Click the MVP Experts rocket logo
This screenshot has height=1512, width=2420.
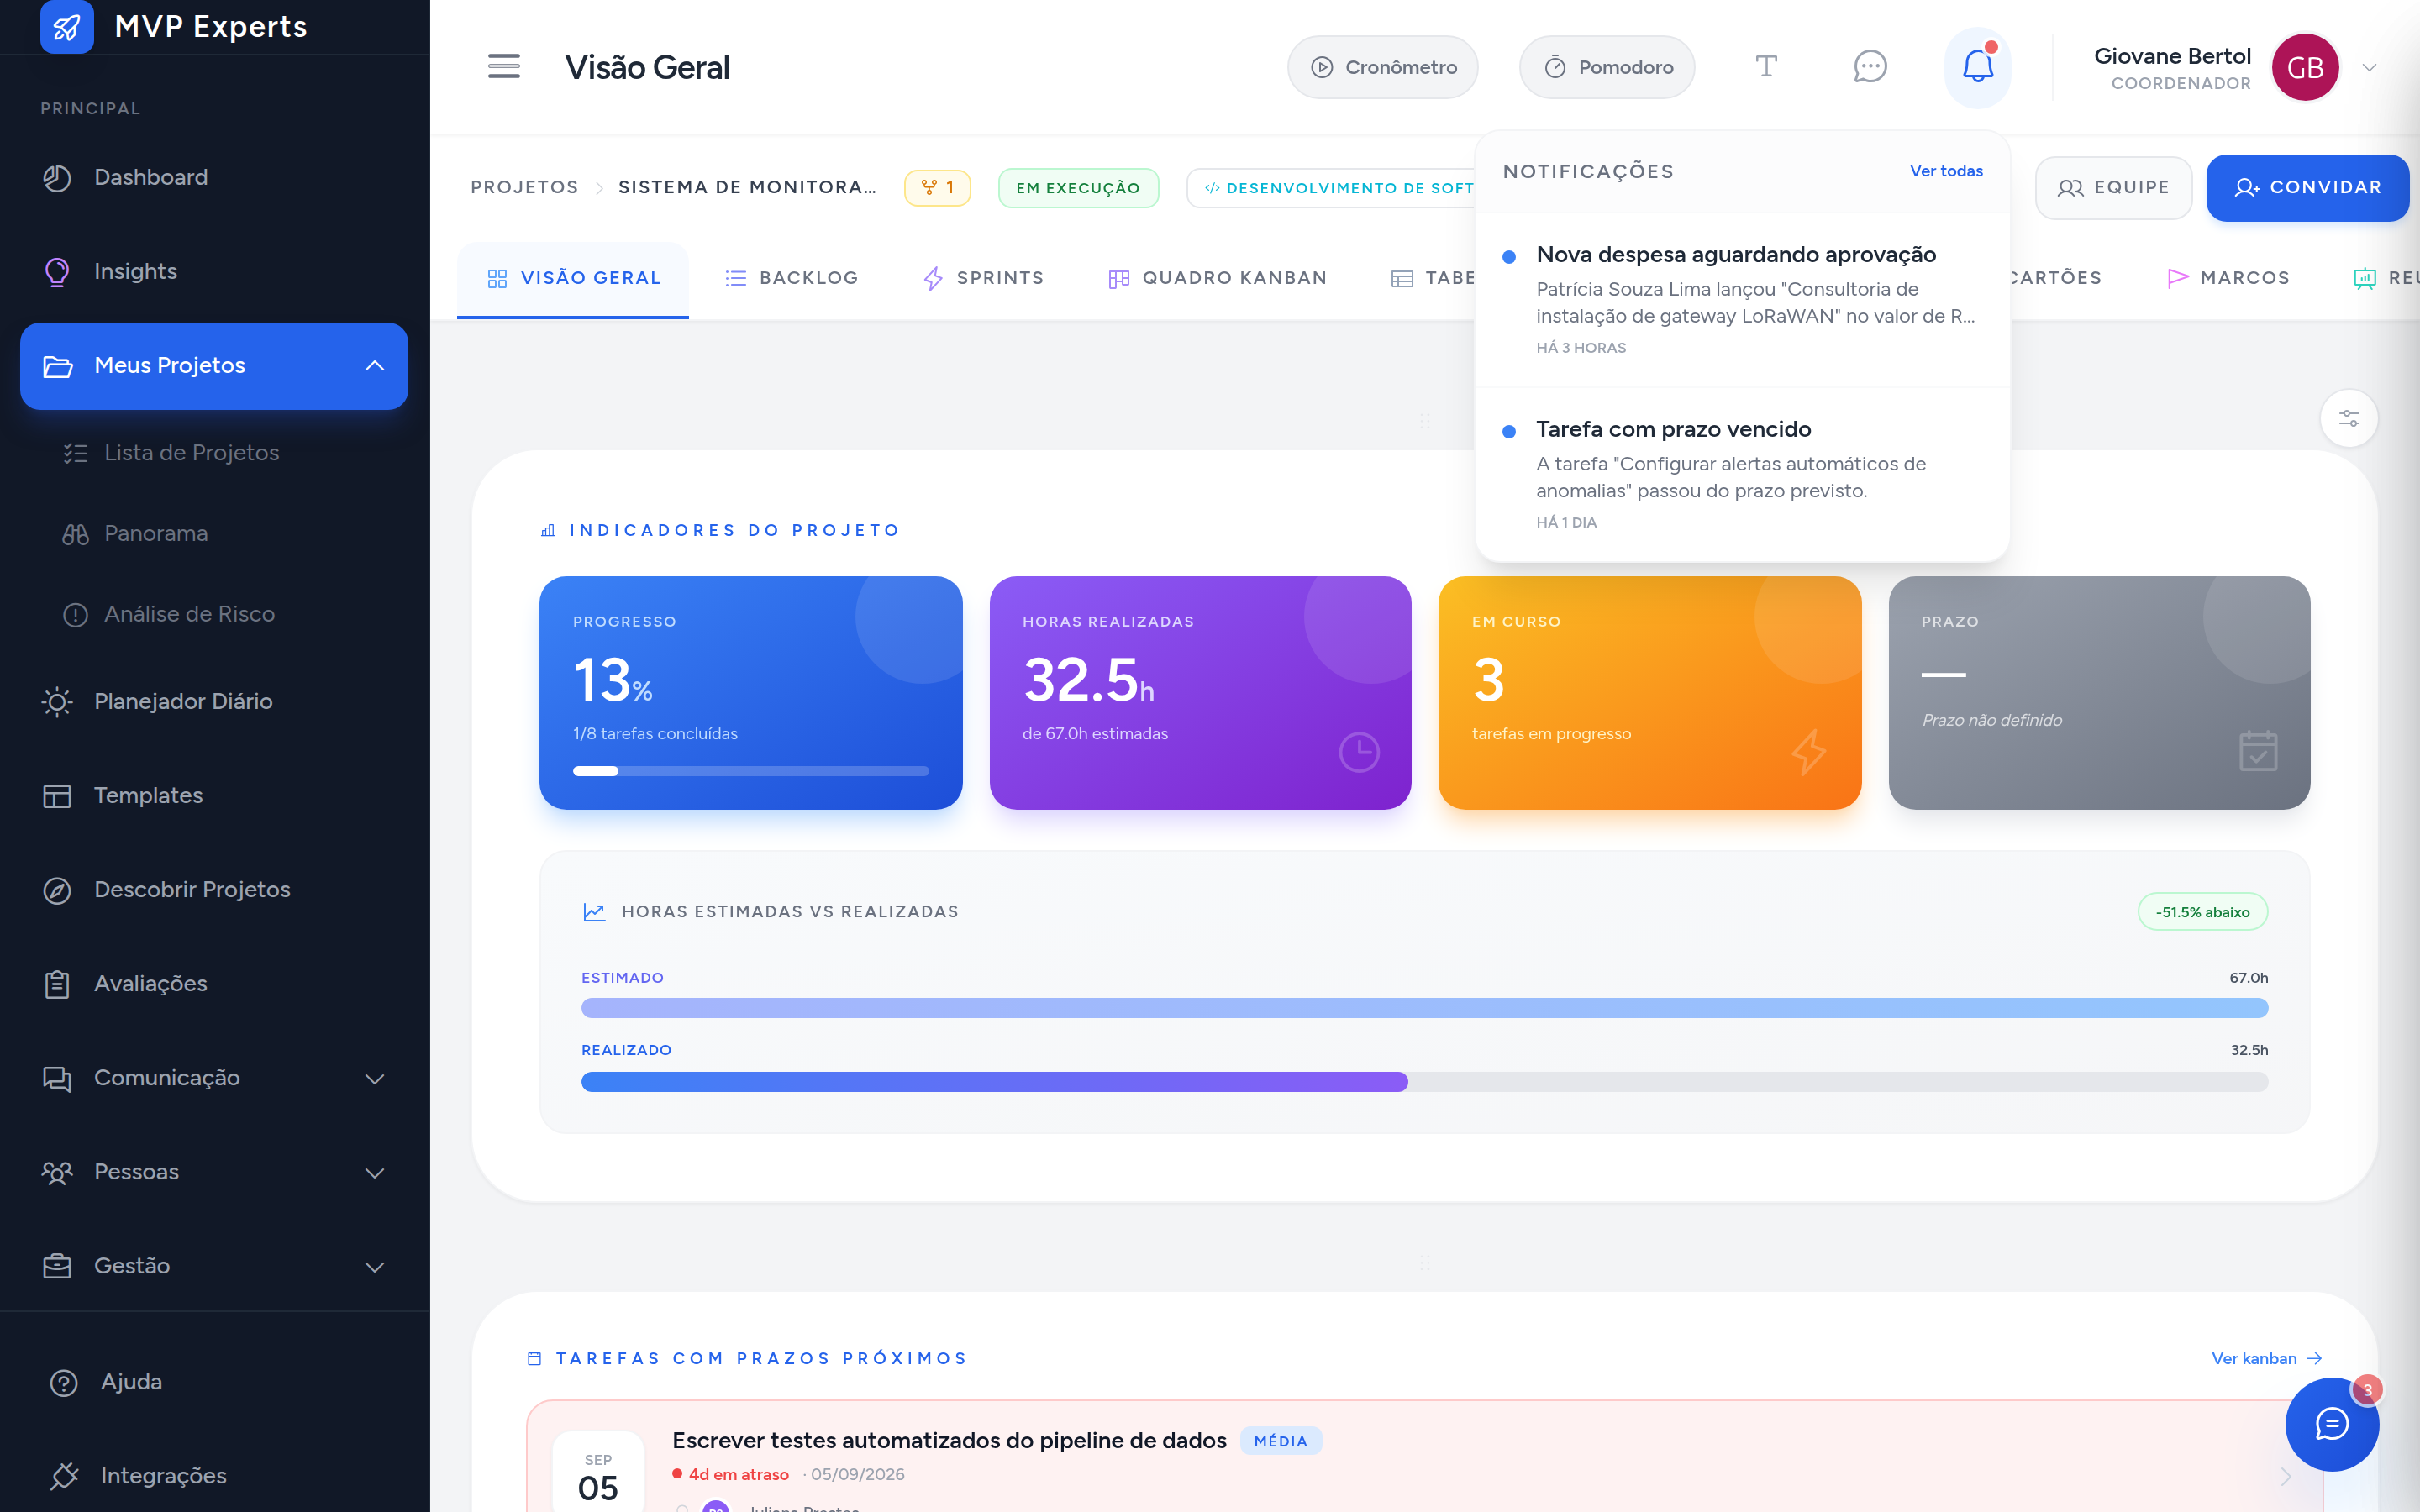click(67, 26)
